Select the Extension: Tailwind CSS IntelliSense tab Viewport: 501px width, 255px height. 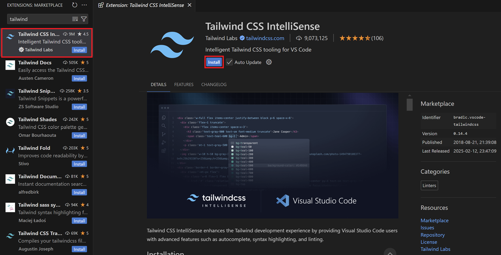[145, 5]
